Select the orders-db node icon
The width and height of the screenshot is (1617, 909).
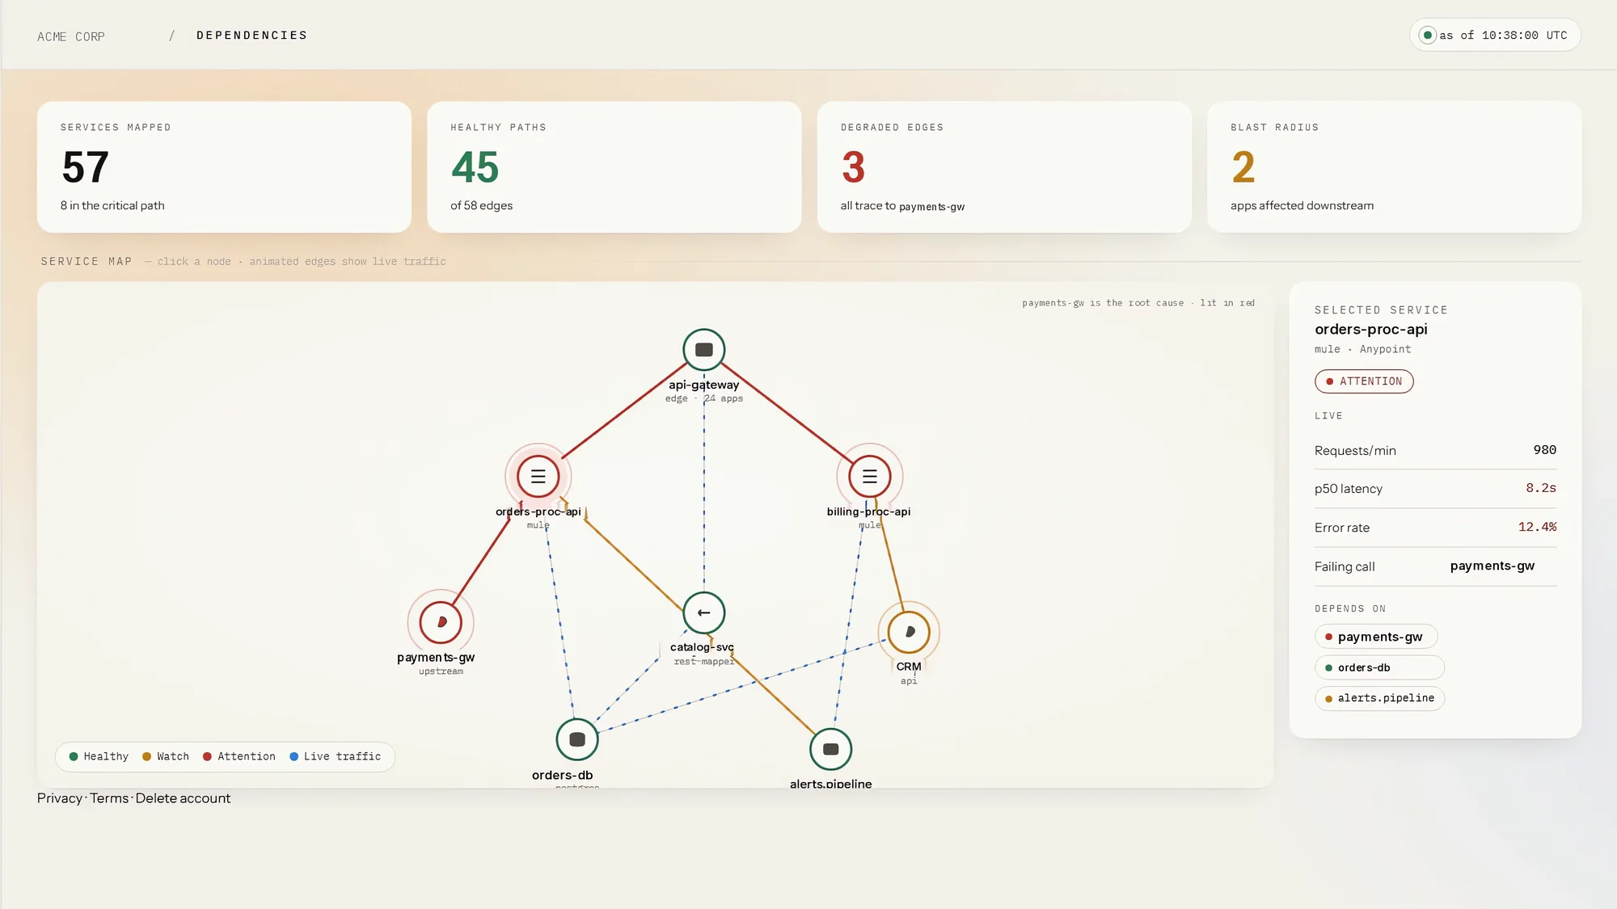click(577, 739)
